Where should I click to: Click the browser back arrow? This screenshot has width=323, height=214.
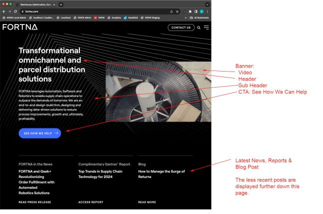[3, 11]
